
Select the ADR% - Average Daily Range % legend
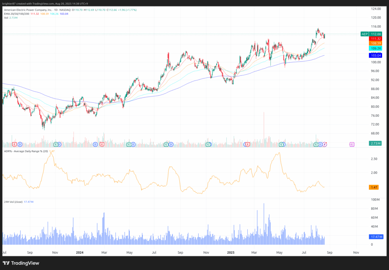coord(26,151)
